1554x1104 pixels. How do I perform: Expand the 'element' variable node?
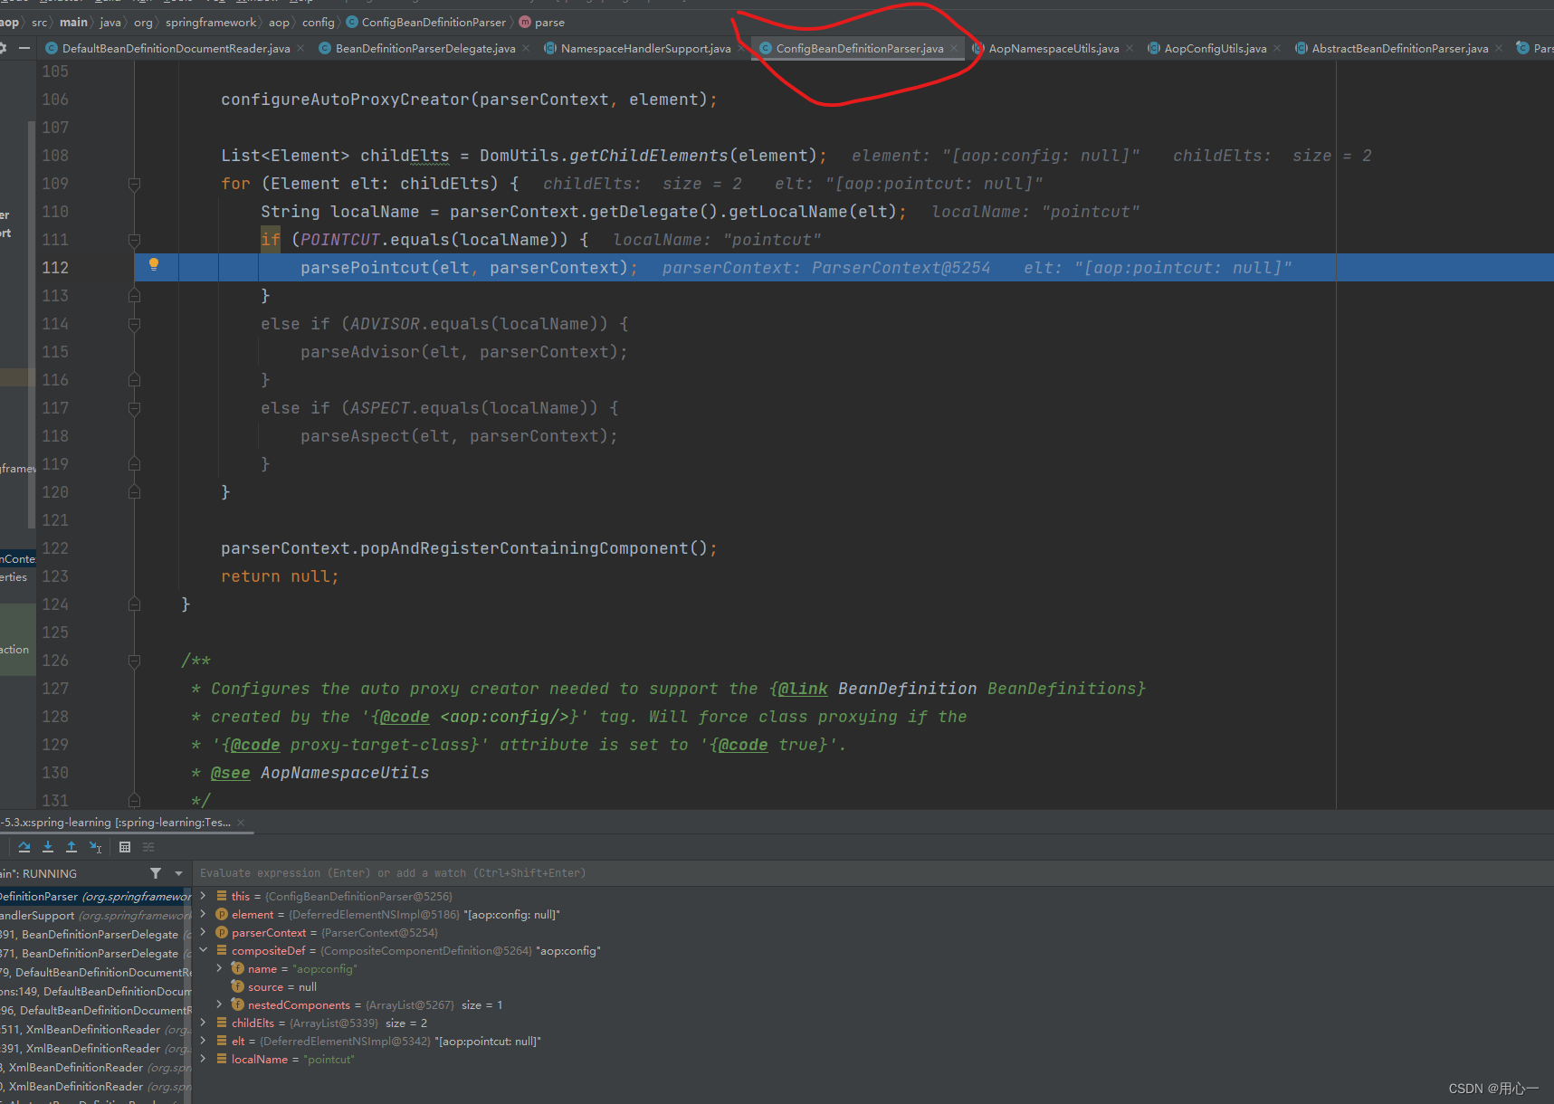point(203,914)
